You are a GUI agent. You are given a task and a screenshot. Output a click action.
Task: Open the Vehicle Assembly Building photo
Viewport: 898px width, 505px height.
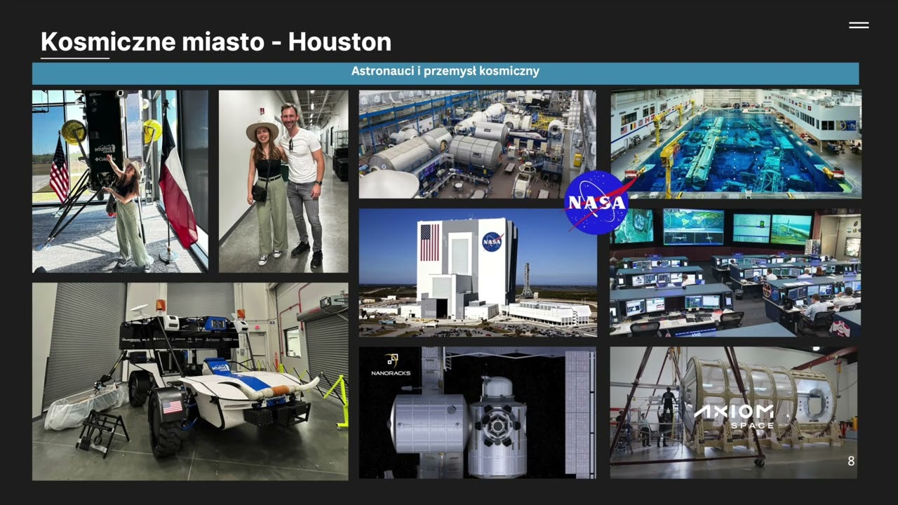coord(478,272)
